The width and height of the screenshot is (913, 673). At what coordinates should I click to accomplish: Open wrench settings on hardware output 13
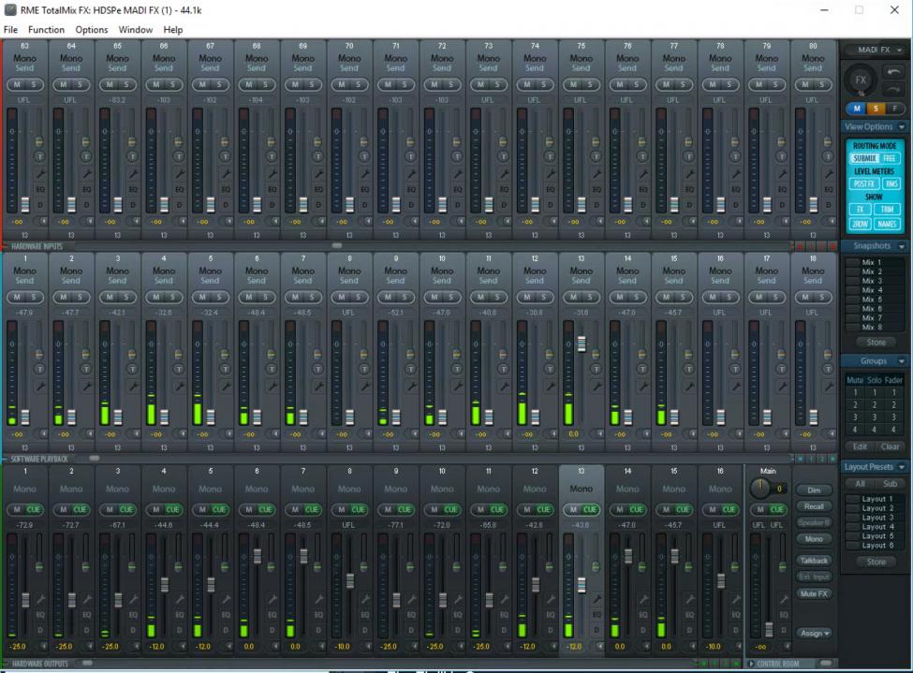[x=596, y=599]
